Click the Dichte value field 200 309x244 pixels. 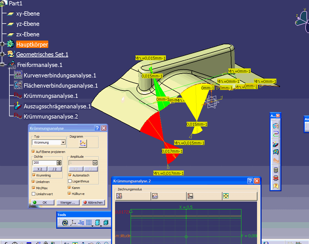[x=45, y=163]
